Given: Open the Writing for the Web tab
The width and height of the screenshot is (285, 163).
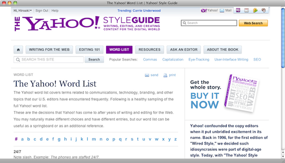Looking at the screenshot, I should pyautogui.click(x=49, y=49).
